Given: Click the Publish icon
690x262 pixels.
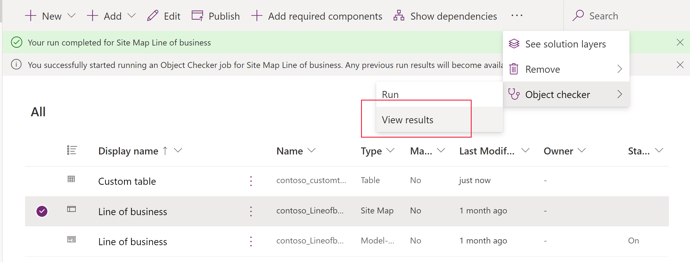Looking at the screenshot, I should click(x=197, y=16).
